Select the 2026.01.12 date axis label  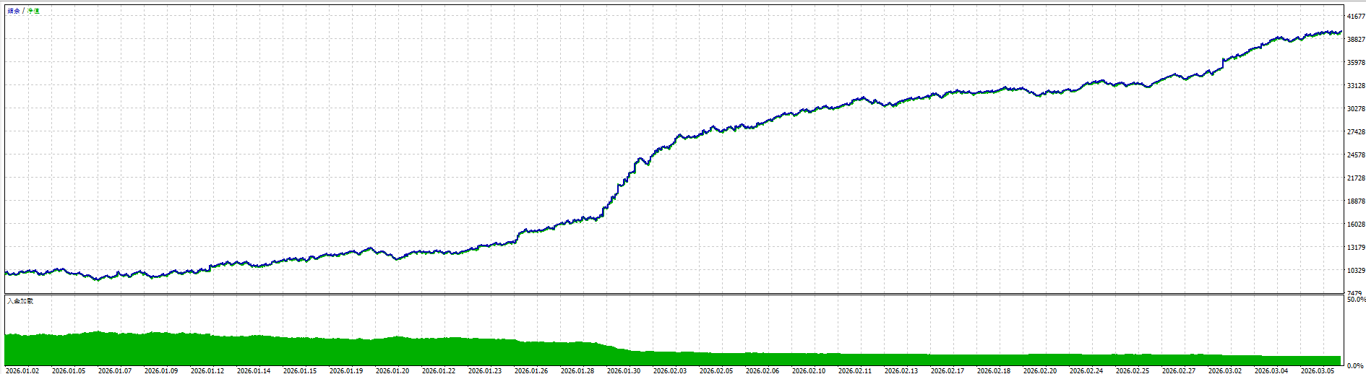click(207, 370)
